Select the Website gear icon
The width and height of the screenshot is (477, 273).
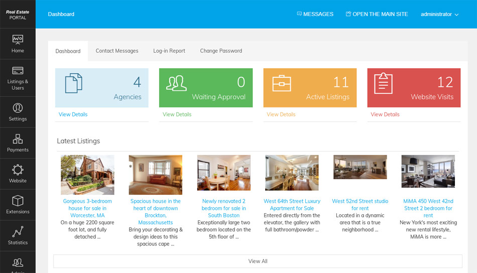18,170
